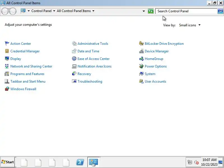
Task: Open the View by Small icons dropdown
Action: click(190, 25)
